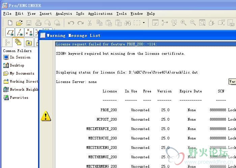Open the Insert menu
Viewport: 236px width, 168px height.
(46, 14)
